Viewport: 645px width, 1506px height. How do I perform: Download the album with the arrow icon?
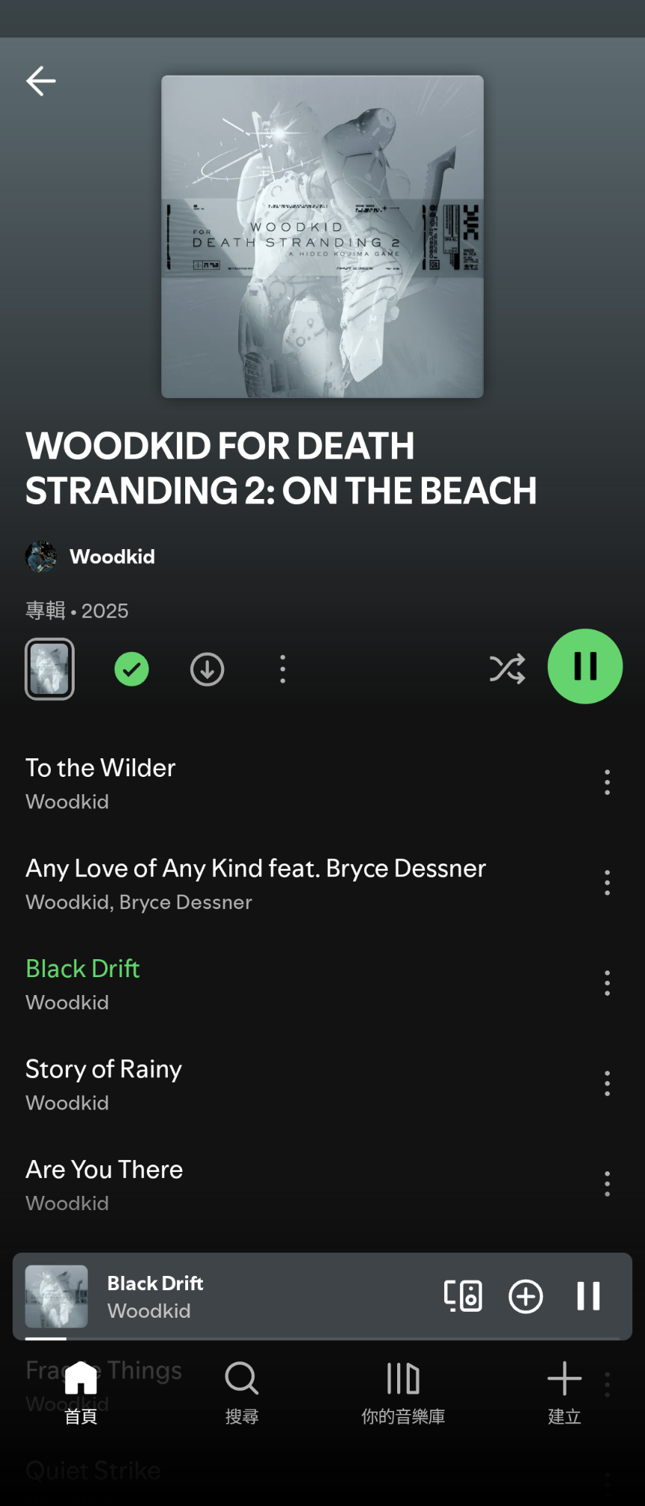tap(207, 669)
